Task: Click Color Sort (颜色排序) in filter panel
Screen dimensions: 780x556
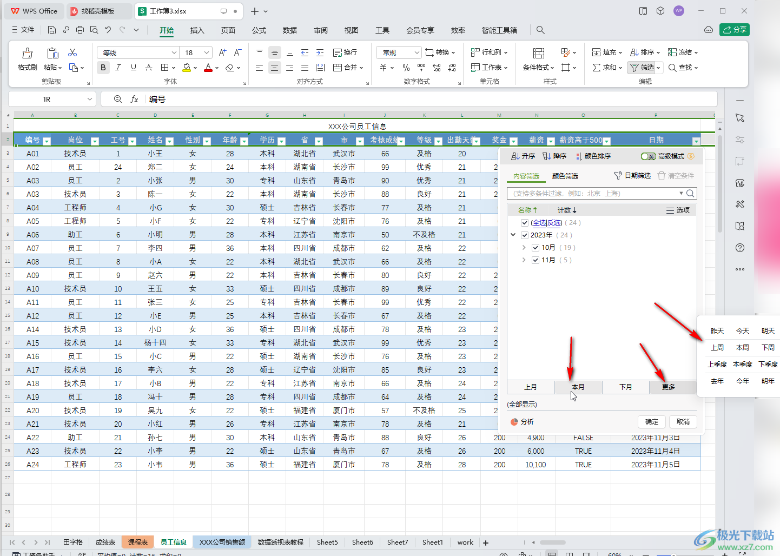Action: (x=593, y=156)
